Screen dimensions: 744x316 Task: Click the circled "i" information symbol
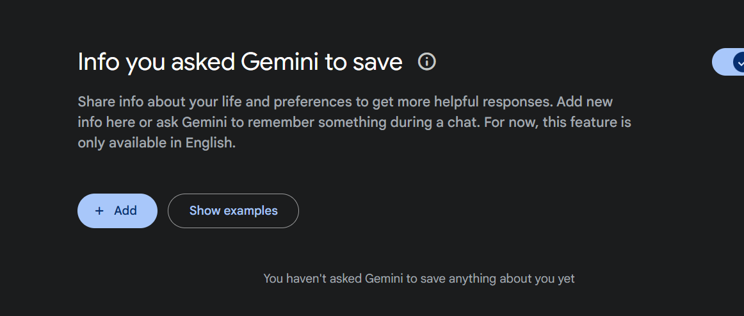tap(426, 62)
